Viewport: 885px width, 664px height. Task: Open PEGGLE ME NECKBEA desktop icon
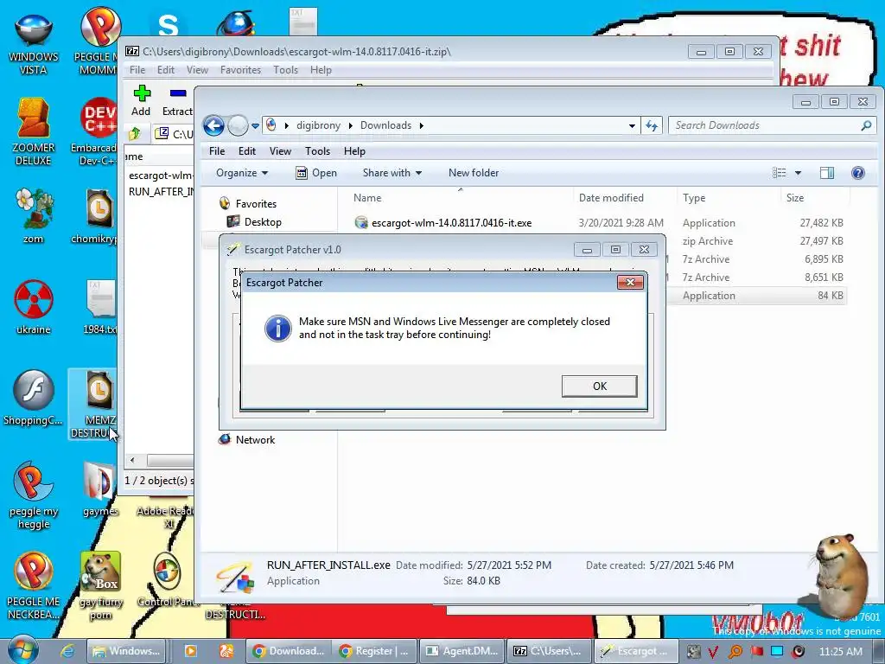tap(34, 586)
